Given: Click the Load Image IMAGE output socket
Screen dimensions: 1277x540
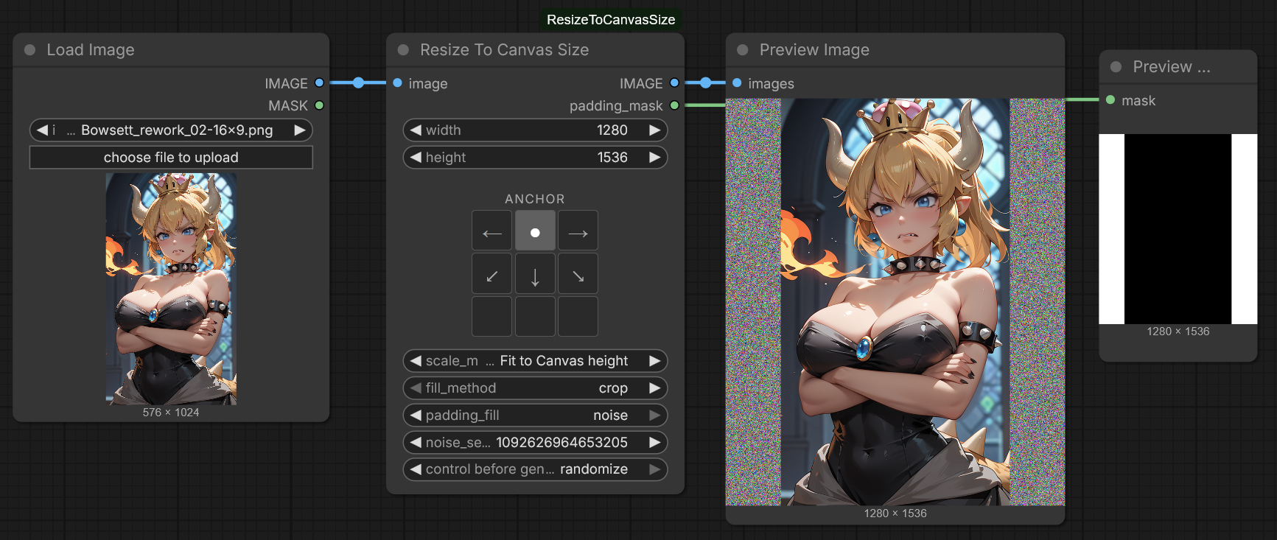Looking at the screenshot, I should [x=319, y=83].
